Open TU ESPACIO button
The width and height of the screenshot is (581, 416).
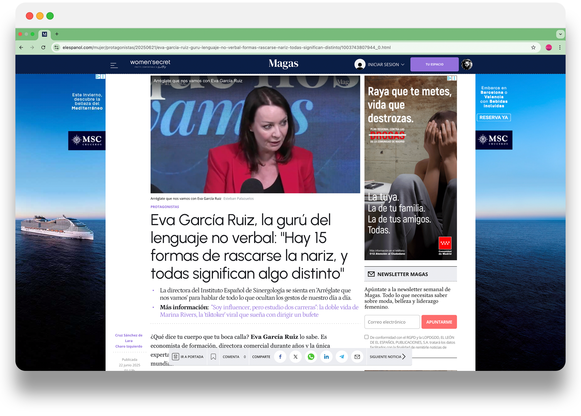click(x=434, y=65)
